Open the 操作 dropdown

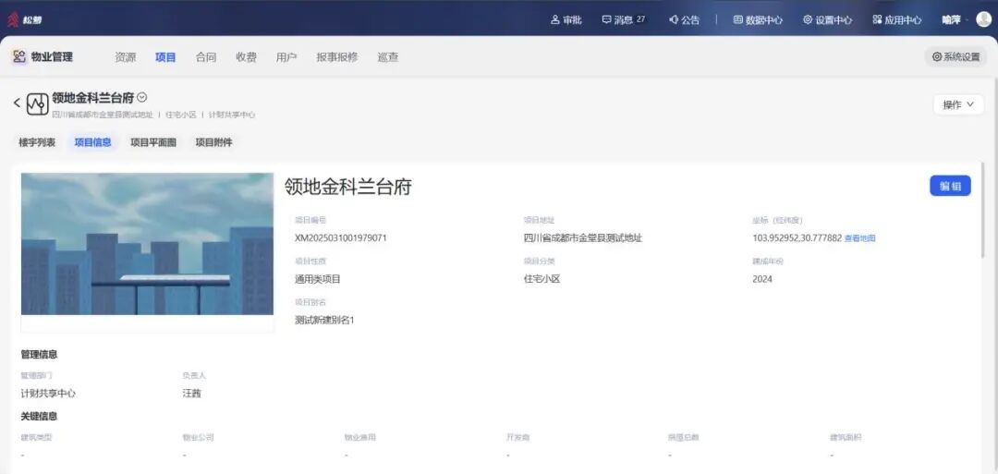958,104
